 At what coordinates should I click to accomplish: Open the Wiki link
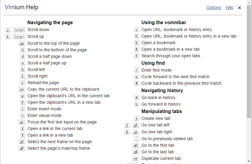coord(229,7)
